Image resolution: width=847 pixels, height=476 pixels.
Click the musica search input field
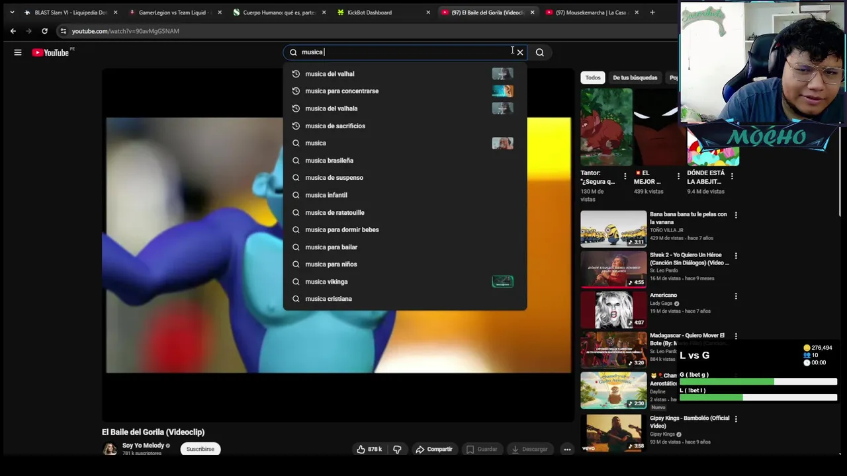click(x=404, y=52)
